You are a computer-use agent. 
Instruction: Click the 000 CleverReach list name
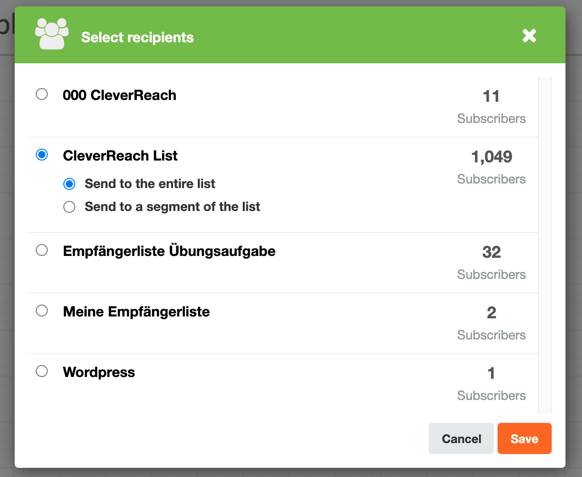pos(120,95)
